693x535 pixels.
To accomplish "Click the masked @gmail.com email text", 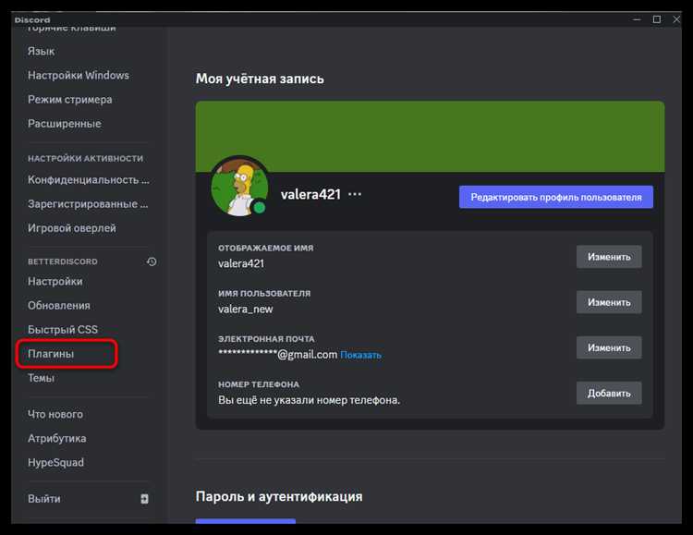I will (x=277, y=355).
